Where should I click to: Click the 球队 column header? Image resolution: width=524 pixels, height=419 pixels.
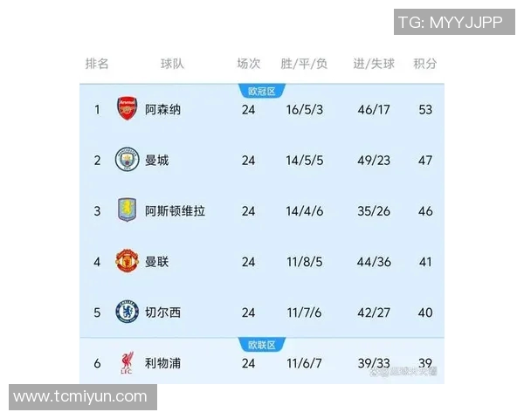(x=172, y=64)
